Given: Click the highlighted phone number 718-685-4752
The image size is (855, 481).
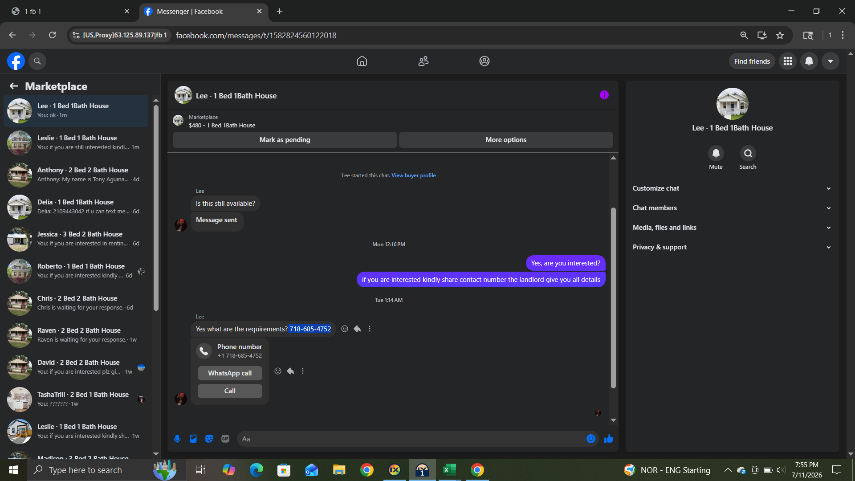Looking at the screenshot, I should click(x=310, y=329).
